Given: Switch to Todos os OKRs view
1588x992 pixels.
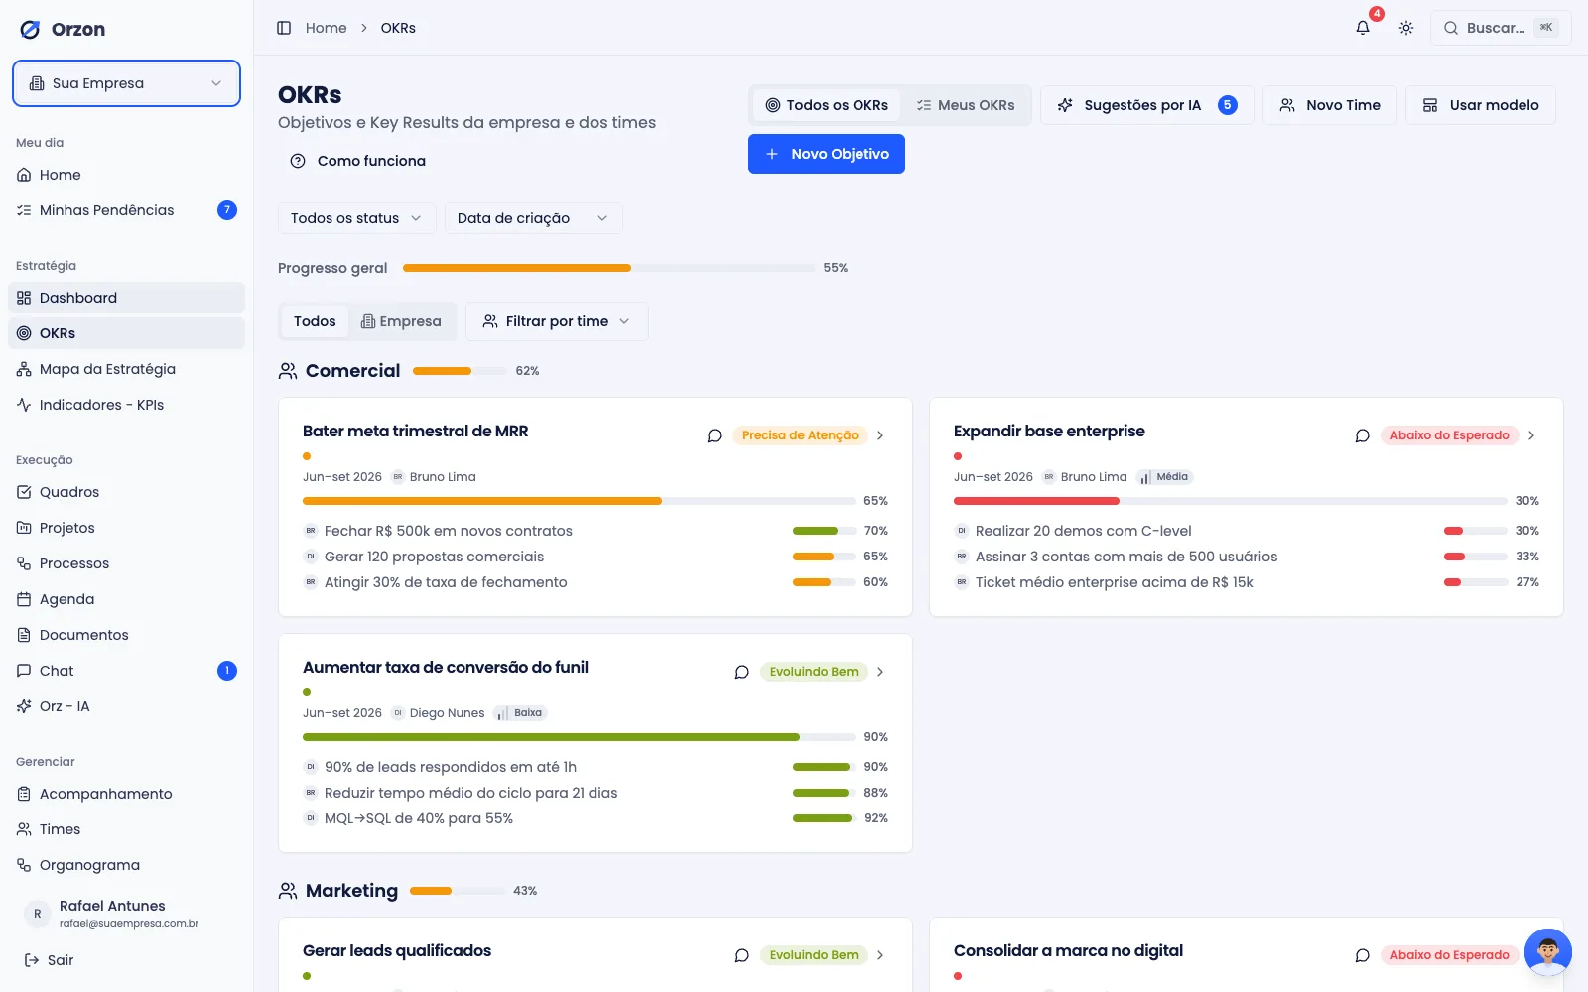Looking at the screenshot, I should pyautogui.click(x=827, y=105).
